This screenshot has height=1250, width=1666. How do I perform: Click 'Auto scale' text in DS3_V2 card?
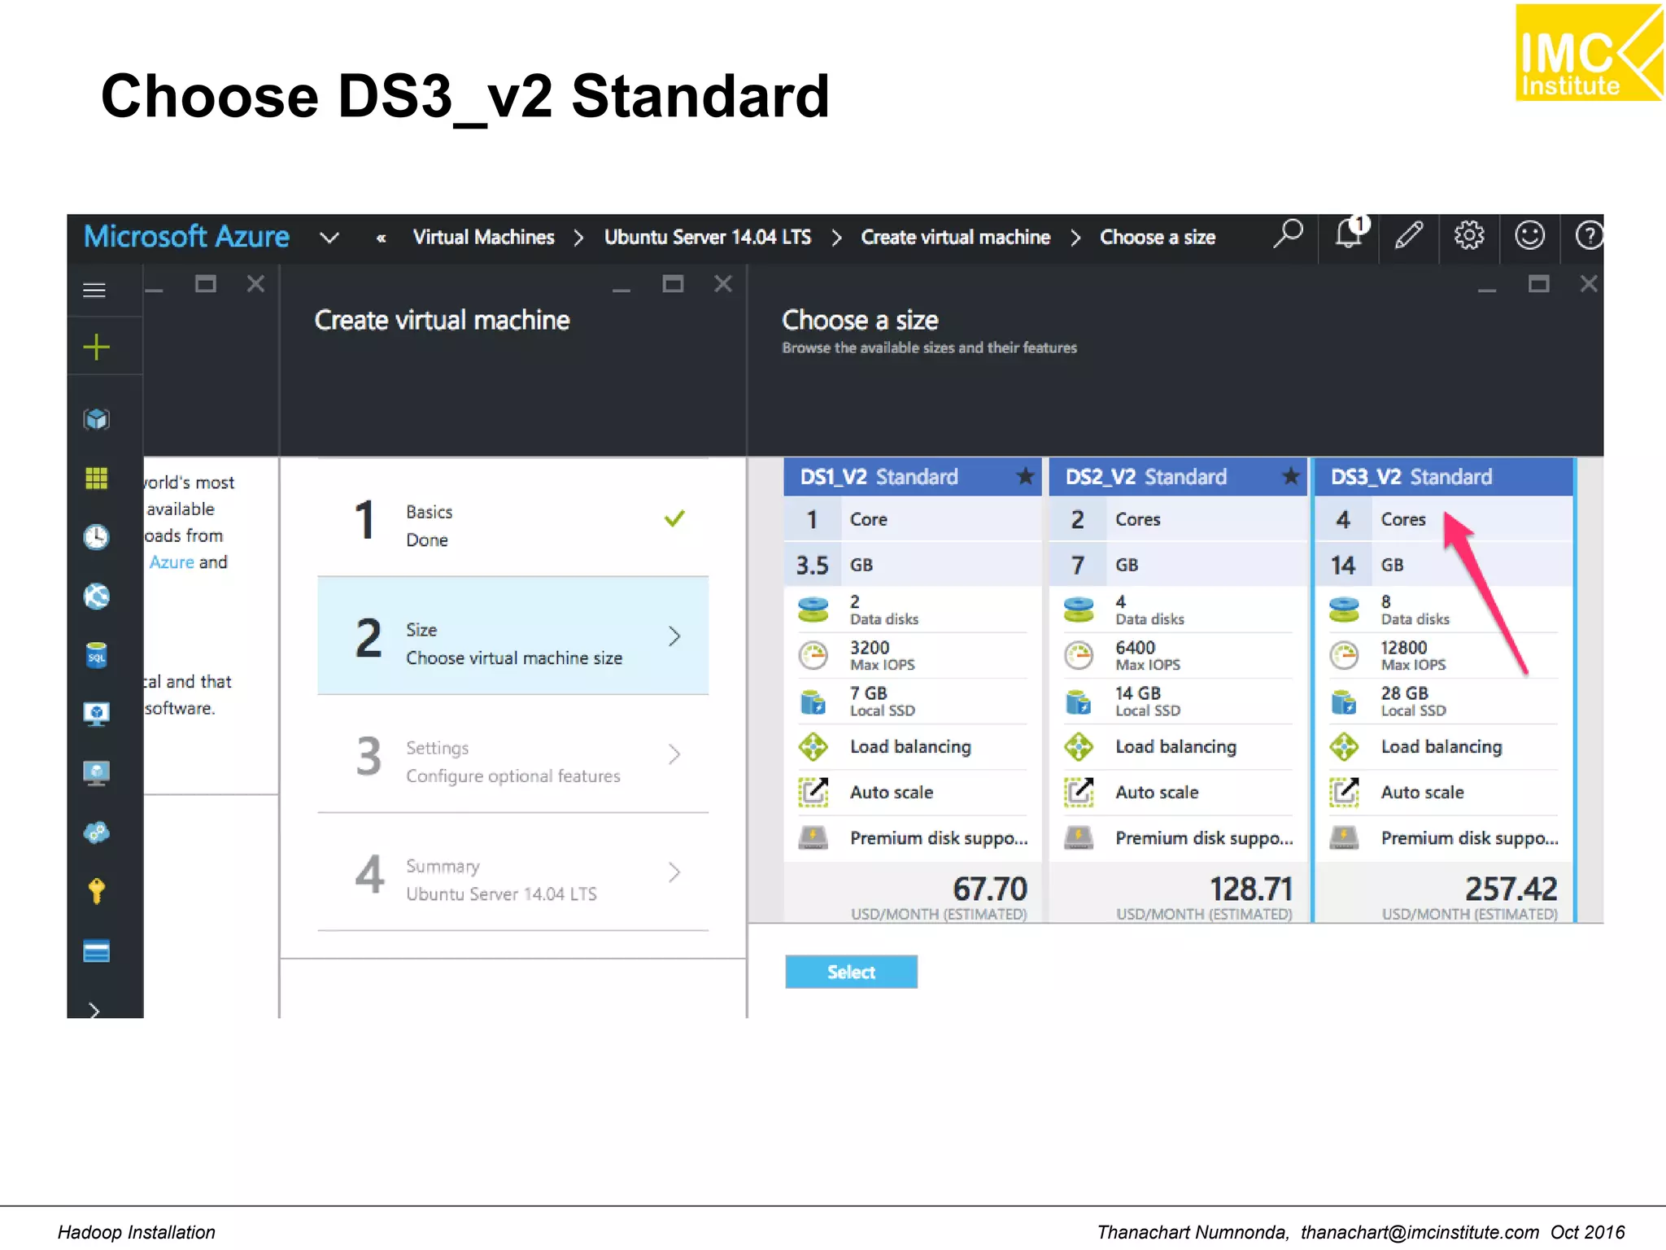pos(1422,792)
